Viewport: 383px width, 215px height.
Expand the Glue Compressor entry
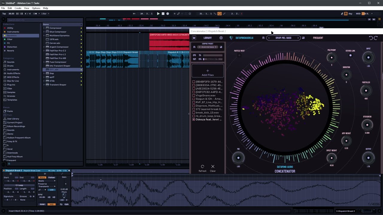(x=44, y=32)
